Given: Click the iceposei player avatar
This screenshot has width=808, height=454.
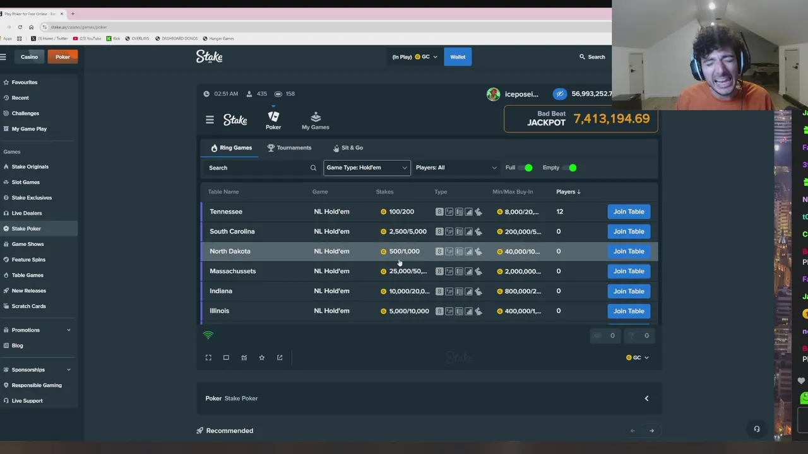Looking at the screenshot, I should tap(493, 94).
